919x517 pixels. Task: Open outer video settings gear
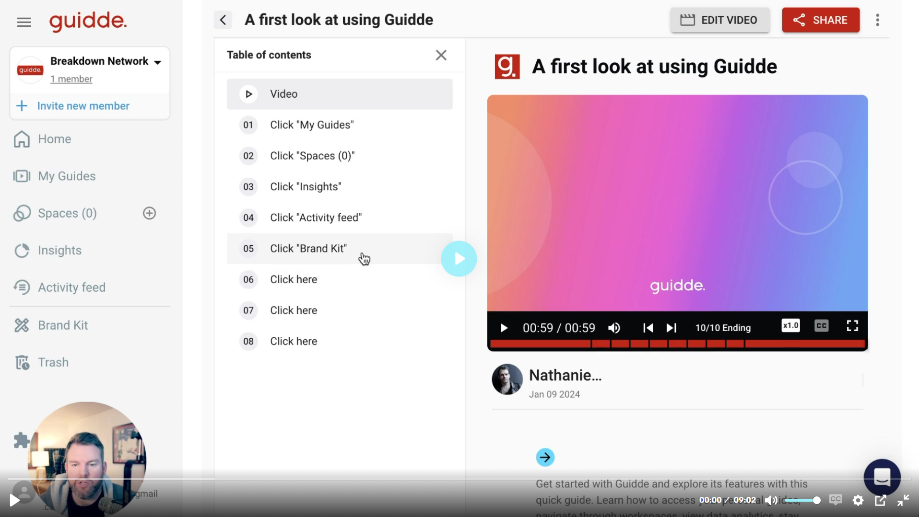[858, 500]
